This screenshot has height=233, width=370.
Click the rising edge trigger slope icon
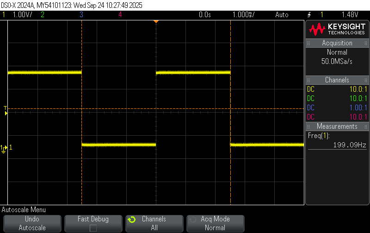(309, 15)
